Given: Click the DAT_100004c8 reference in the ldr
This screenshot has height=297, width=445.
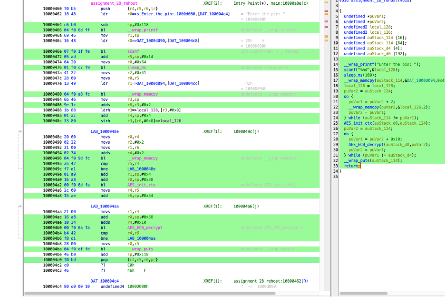Looking at the screenshot, I should pos(184,40).
